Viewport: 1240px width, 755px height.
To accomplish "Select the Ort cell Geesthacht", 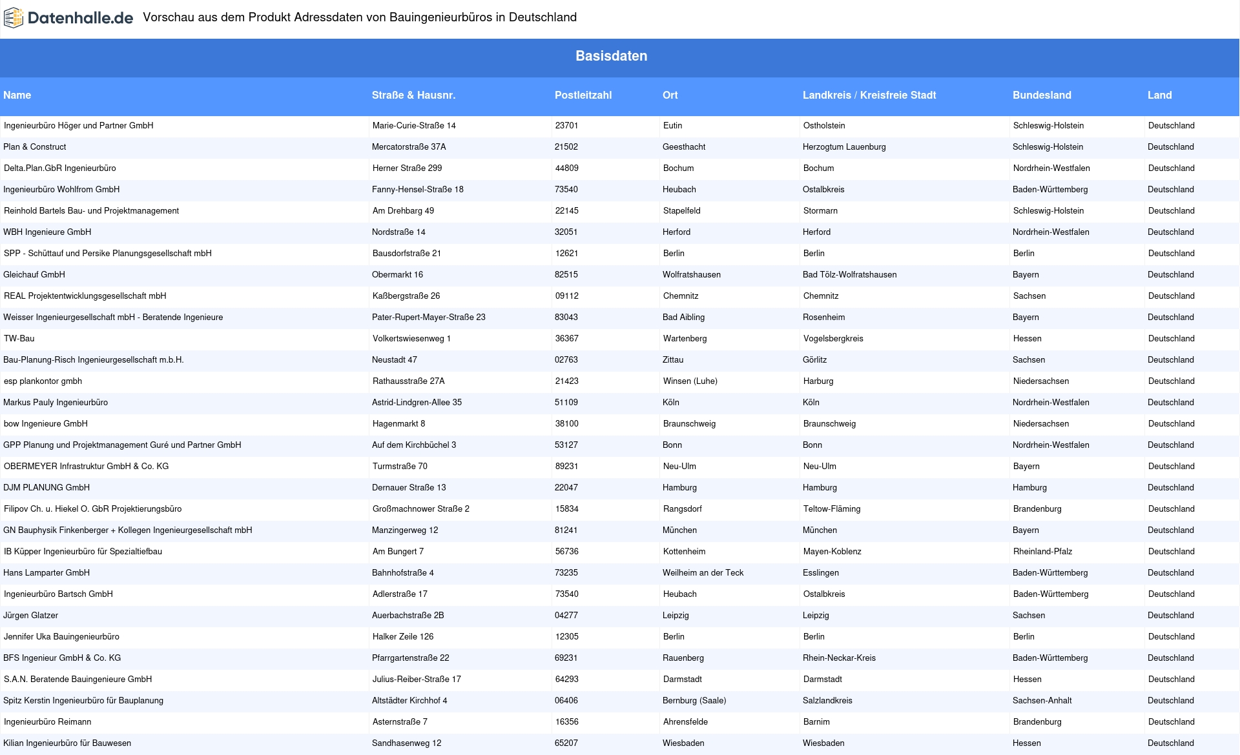I will [684, 147].
